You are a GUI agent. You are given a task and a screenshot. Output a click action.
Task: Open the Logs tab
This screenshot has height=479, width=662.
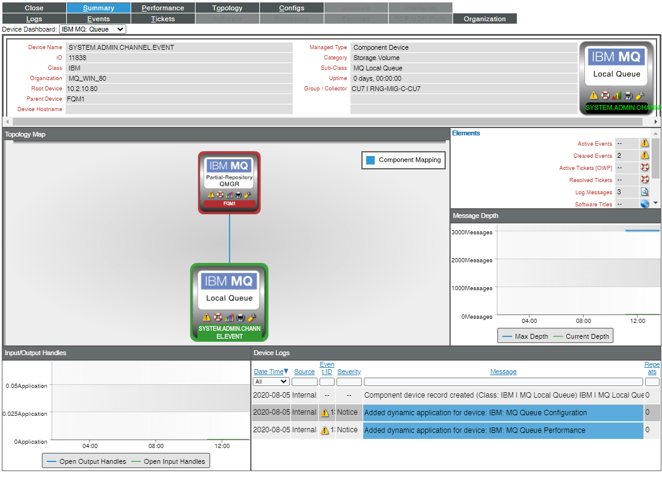click(34, 19)
